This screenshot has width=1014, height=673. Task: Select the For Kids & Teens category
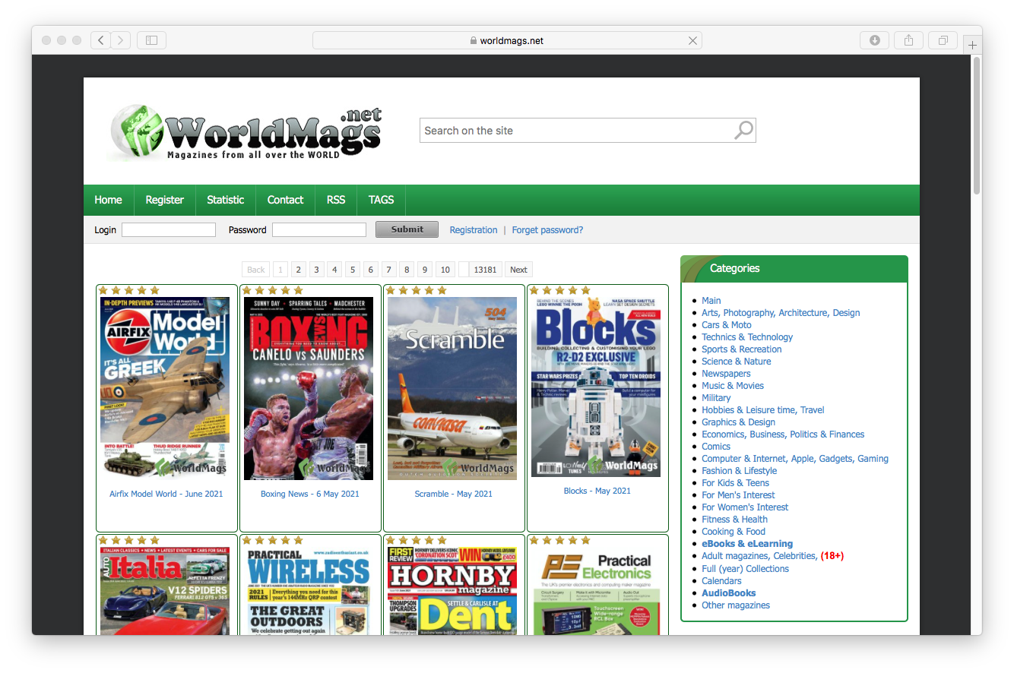point(736,483)
